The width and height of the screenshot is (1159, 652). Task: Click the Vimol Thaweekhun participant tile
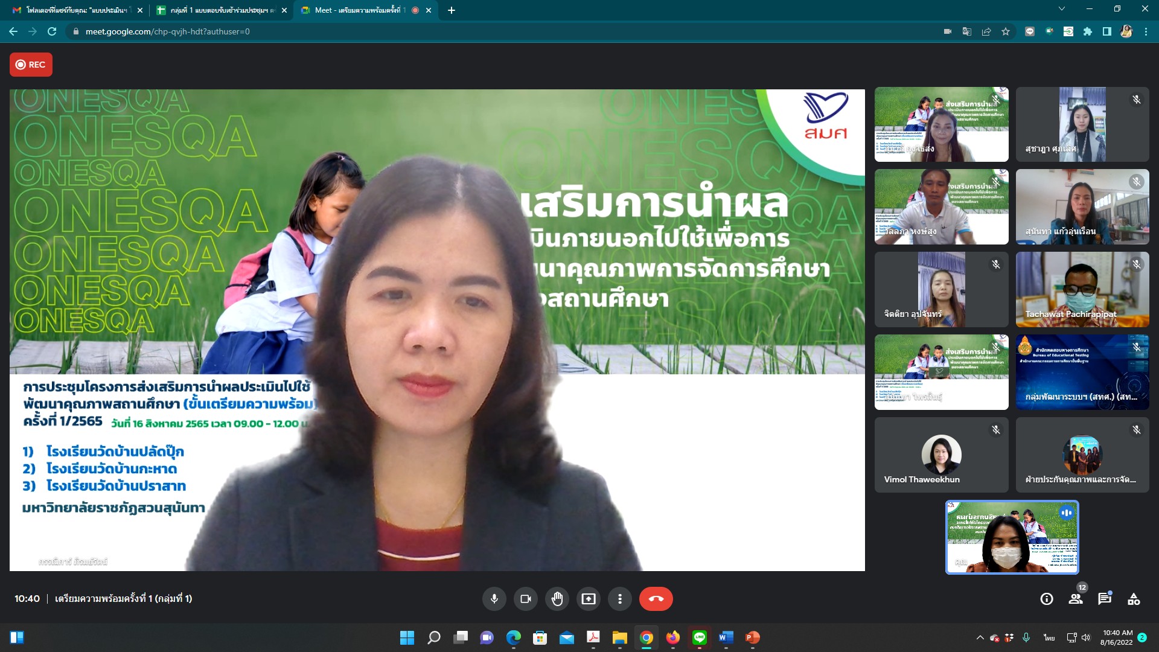point(941,455)
